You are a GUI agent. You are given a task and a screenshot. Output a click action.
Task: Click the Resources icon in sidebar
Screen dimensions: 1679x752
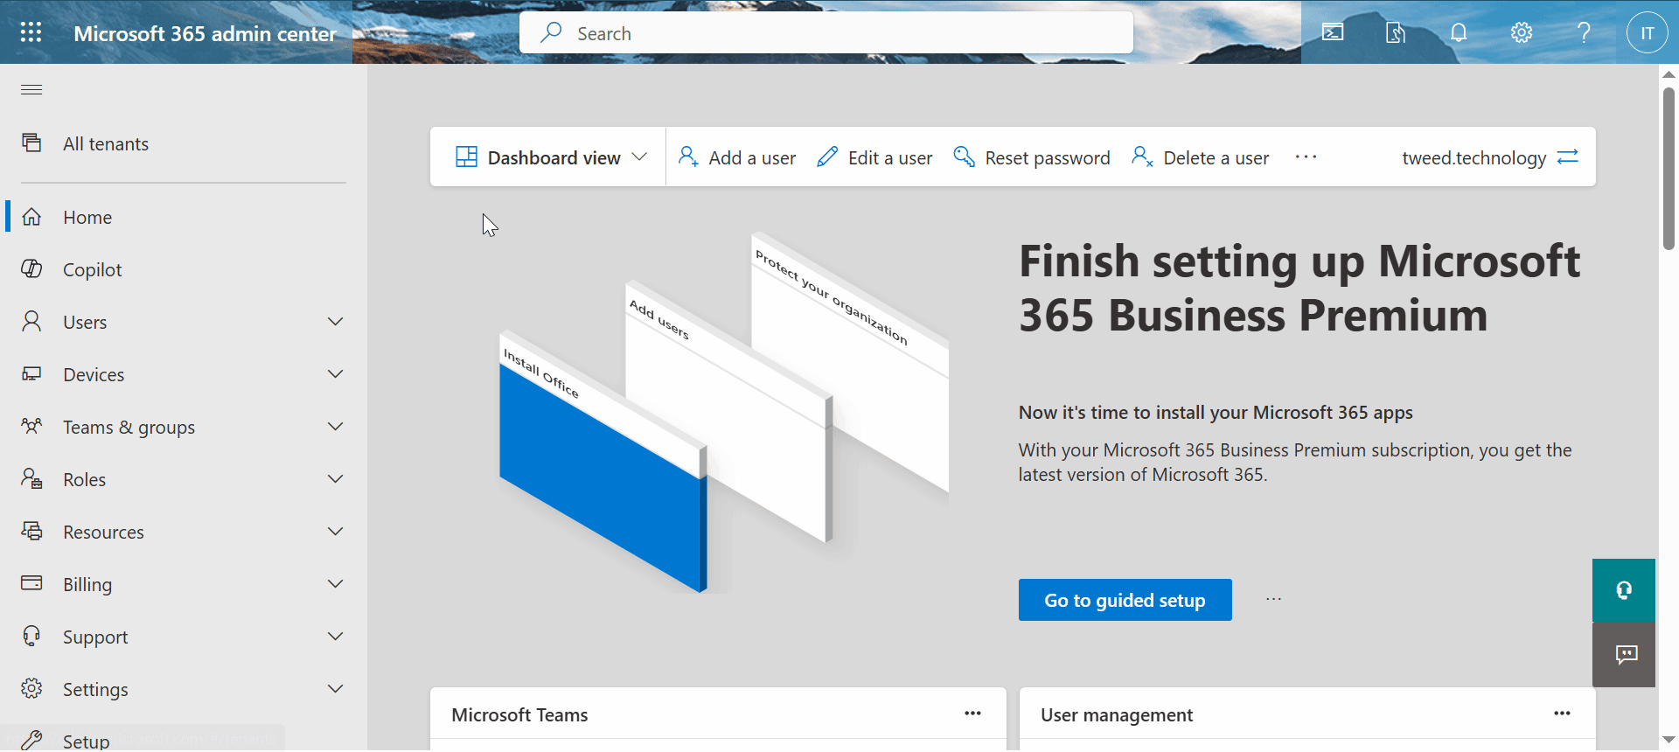31,531
